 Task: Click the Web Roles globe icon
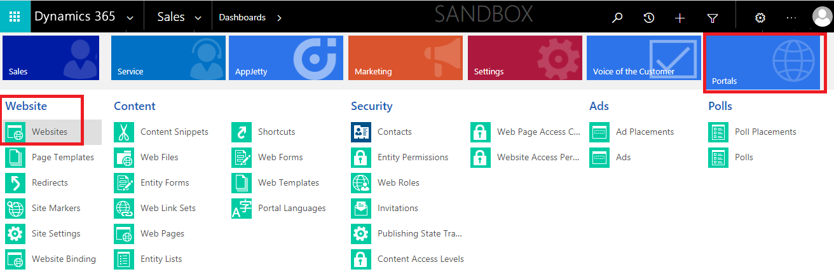pos(361,182)
